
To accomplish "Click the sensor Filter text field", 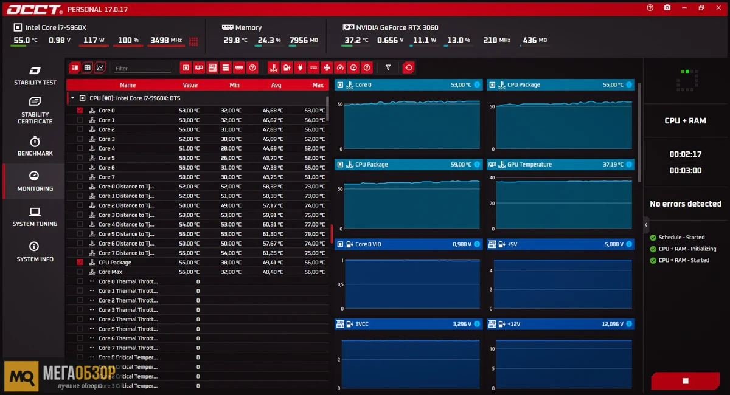I will coord(142,69).
